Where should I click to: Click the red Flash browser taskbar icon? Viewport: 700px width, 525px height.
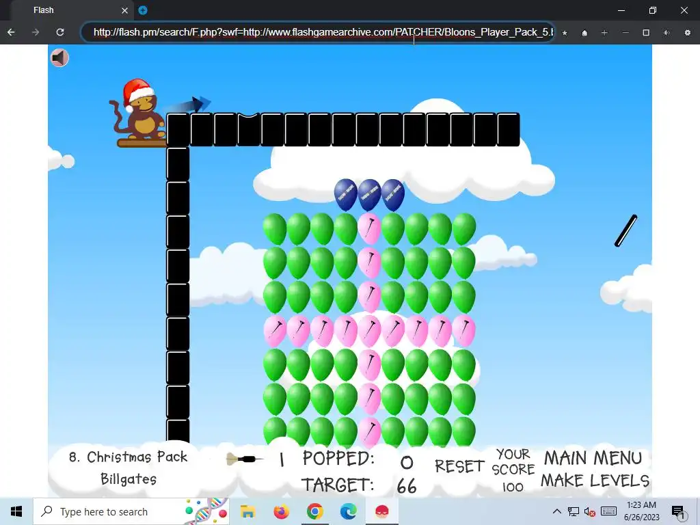coord(381,511)
